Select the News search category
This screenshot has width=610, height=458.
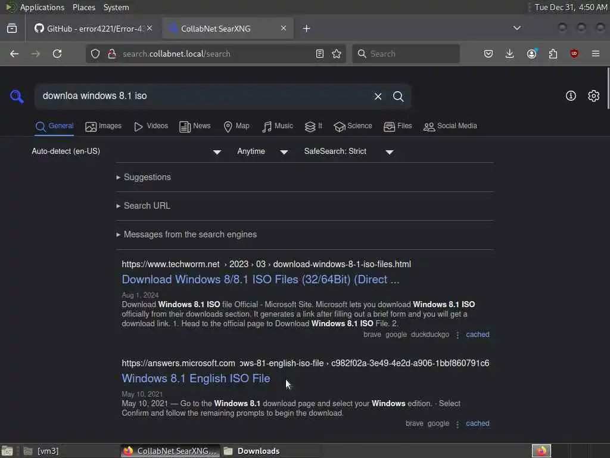point(195,126)
